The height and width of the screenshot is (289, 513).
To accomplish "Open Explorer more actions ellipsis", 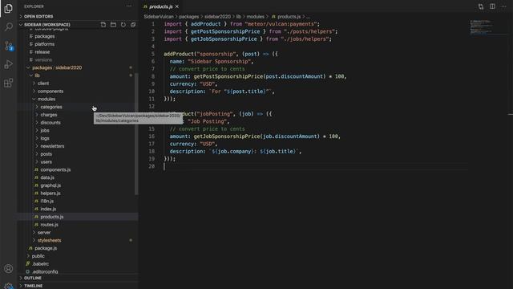I will click(129, 6).
